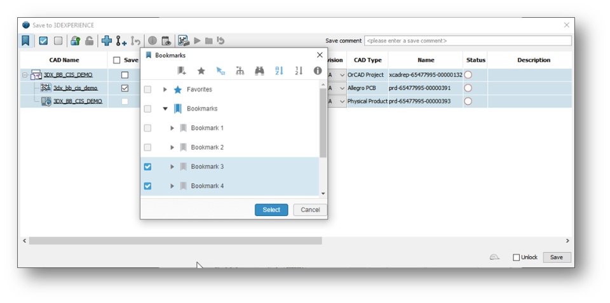
Task: Open revision dropdown for Physical Product row
Action: click(x=342, y=102)
